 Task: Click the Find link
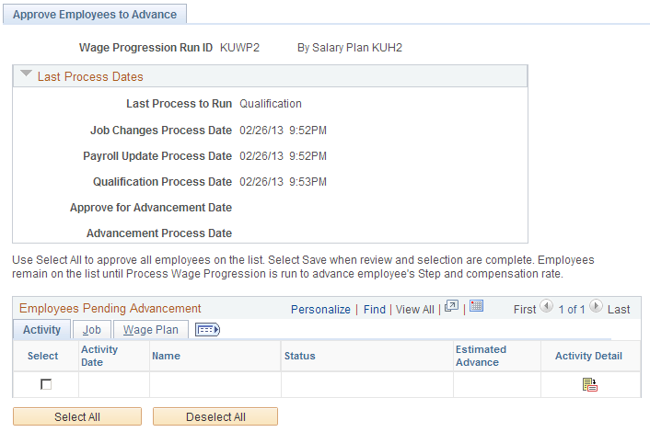[x=375, y=310]
